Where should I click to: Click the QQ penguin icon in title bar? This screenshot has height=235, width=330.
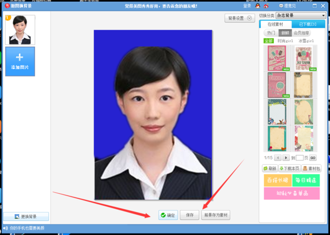pos(257,6)
